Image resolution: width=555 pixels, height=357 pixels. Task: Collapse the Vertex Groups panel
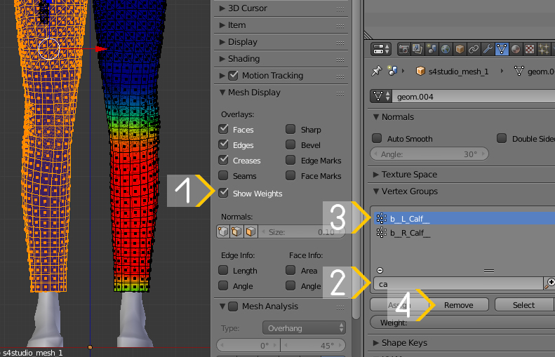[376, 191]
